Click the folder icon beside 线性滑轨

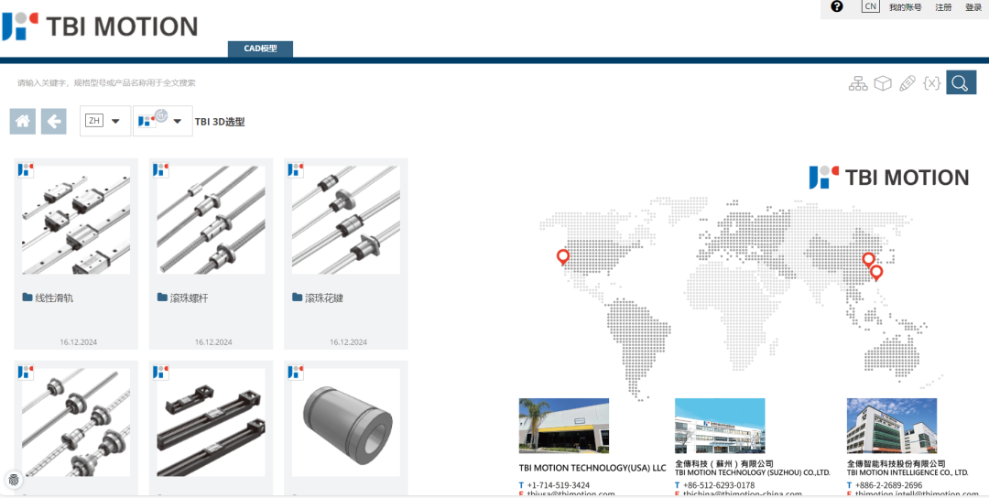click(27, 297)
